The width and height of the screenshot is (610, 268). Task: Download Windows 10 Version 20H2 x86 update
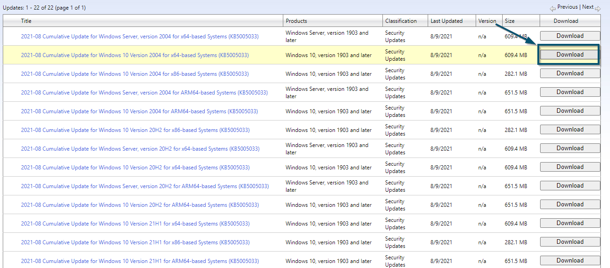pos(570,130)
